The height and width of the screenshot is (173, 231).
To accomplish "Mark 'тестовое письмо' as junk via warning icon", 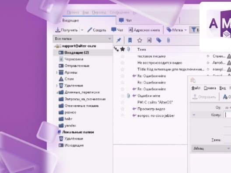I will coord(229,56).
